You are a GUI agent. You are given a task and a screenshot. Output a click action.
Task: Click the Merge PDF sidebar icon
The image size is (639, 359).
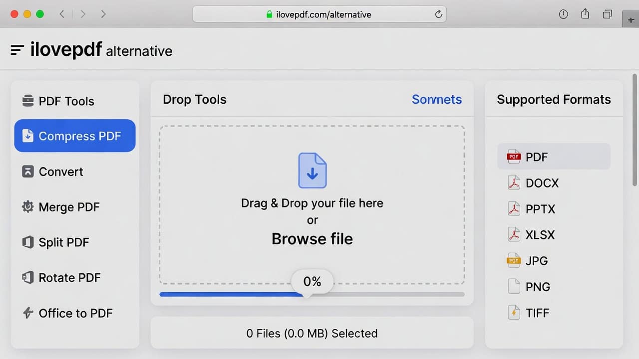coord(28,206)
